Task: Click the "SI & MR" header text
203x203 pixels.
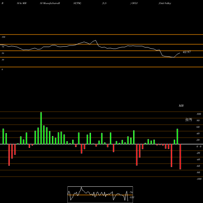Action: 22,3
